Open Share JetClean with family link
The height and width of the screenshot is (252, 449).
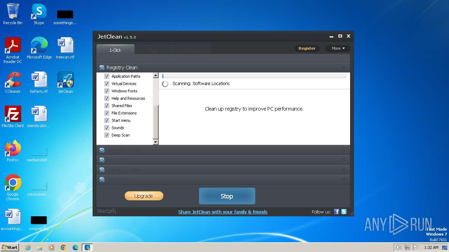[x=223, y=212]
